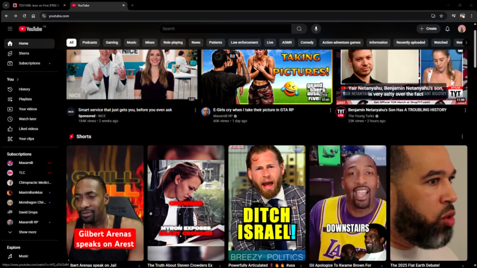The height and width of the screenshot is (268, 477).
Task: Bookmark this page with star icon
Action: click(441, 16)
